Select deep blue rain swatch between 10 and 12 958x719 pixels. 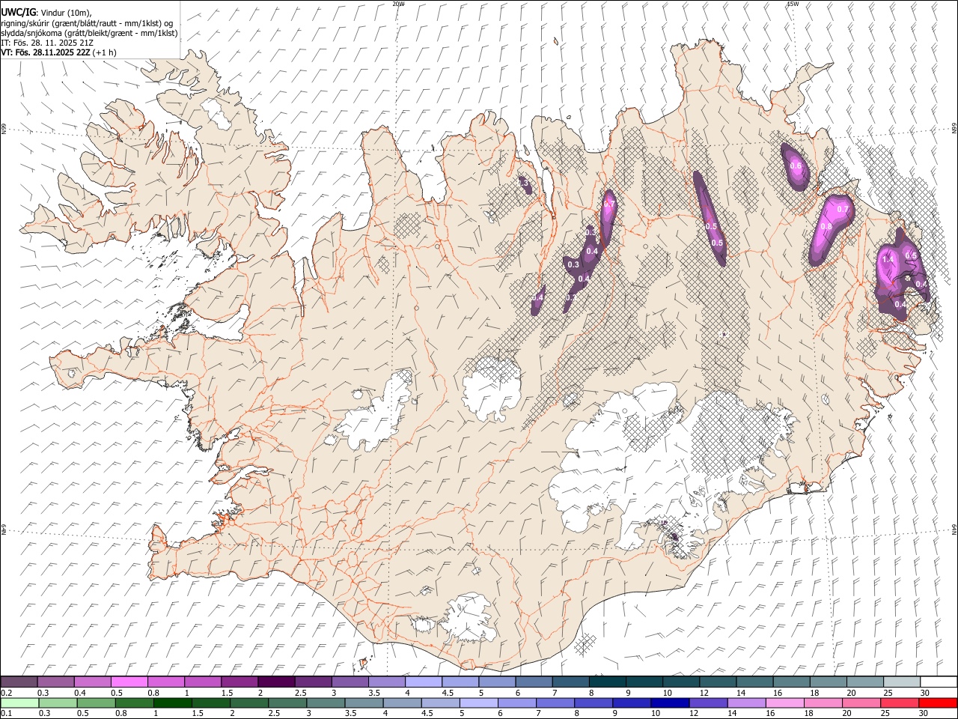pyautogui.click(x=670, y=703)
